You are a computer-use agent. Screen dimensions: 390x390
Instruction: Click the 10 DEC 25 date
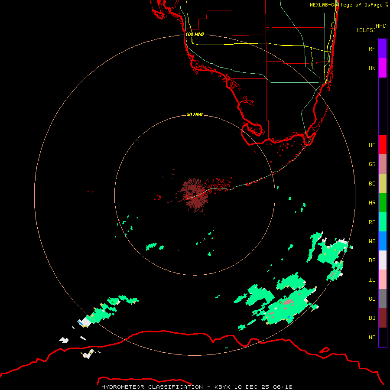click(252, 387)
